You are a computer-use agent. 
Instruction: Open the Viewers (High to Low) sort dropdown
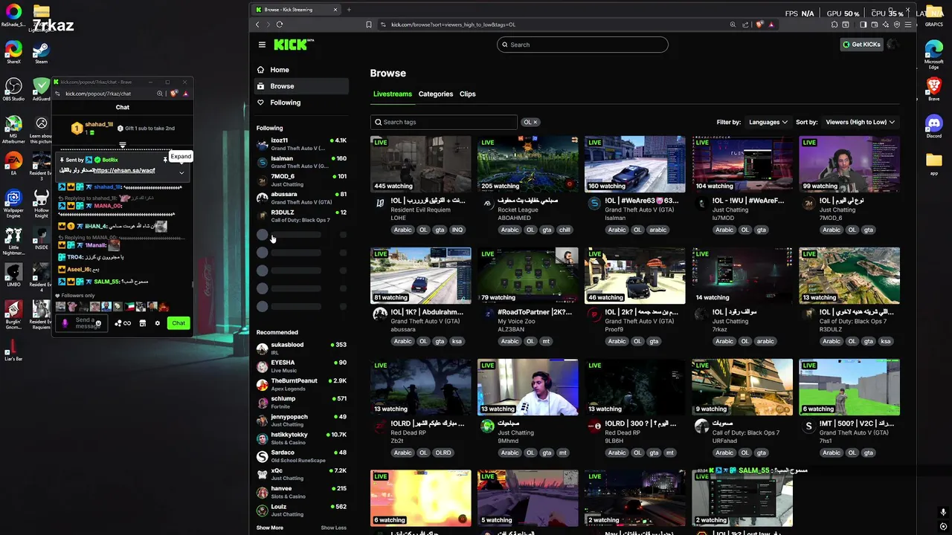click(x=860, y=122)
